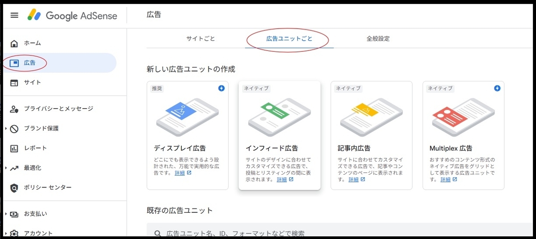Click the ネイティブ label on 記事内広告 card
The height and width of the screenshot is (239, 536).
pos(348,88)
